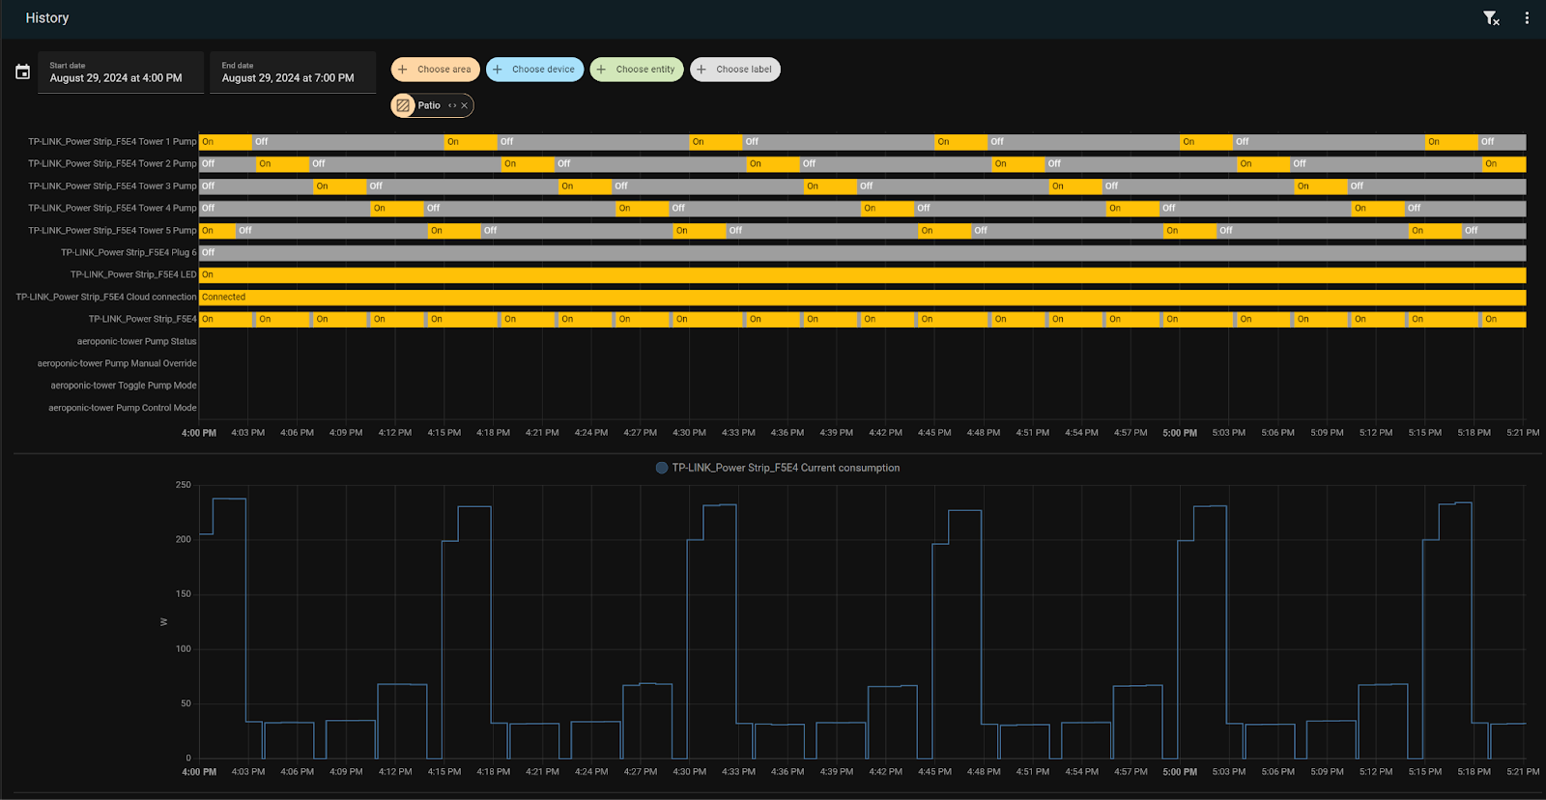This screenshot has width=1546, height=800.
Task: Clear the history filters icon
Action: [1491, 17]
